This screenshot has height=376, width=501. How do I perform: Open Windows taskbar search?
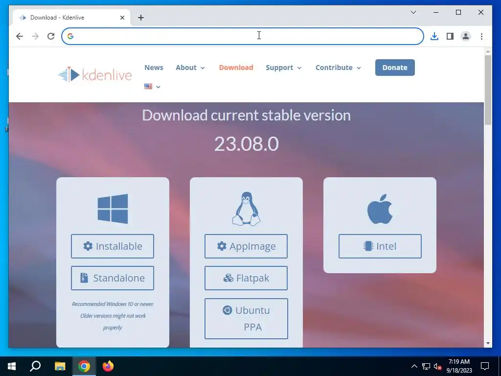click(x=35, y=366)
